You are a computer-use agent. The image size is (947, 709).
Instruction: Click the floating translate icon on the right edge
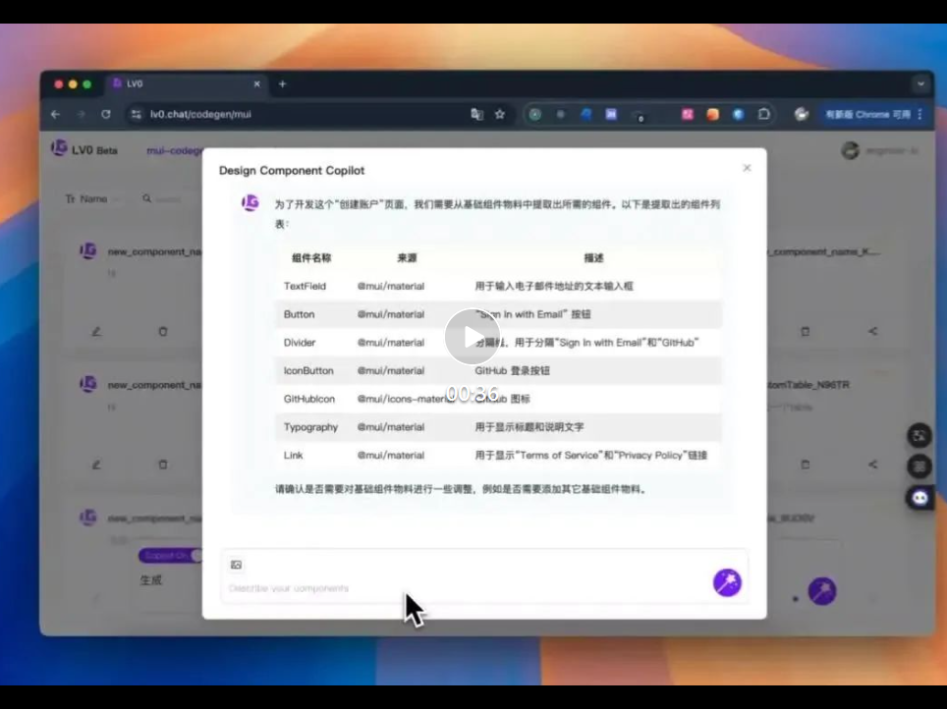919,436
